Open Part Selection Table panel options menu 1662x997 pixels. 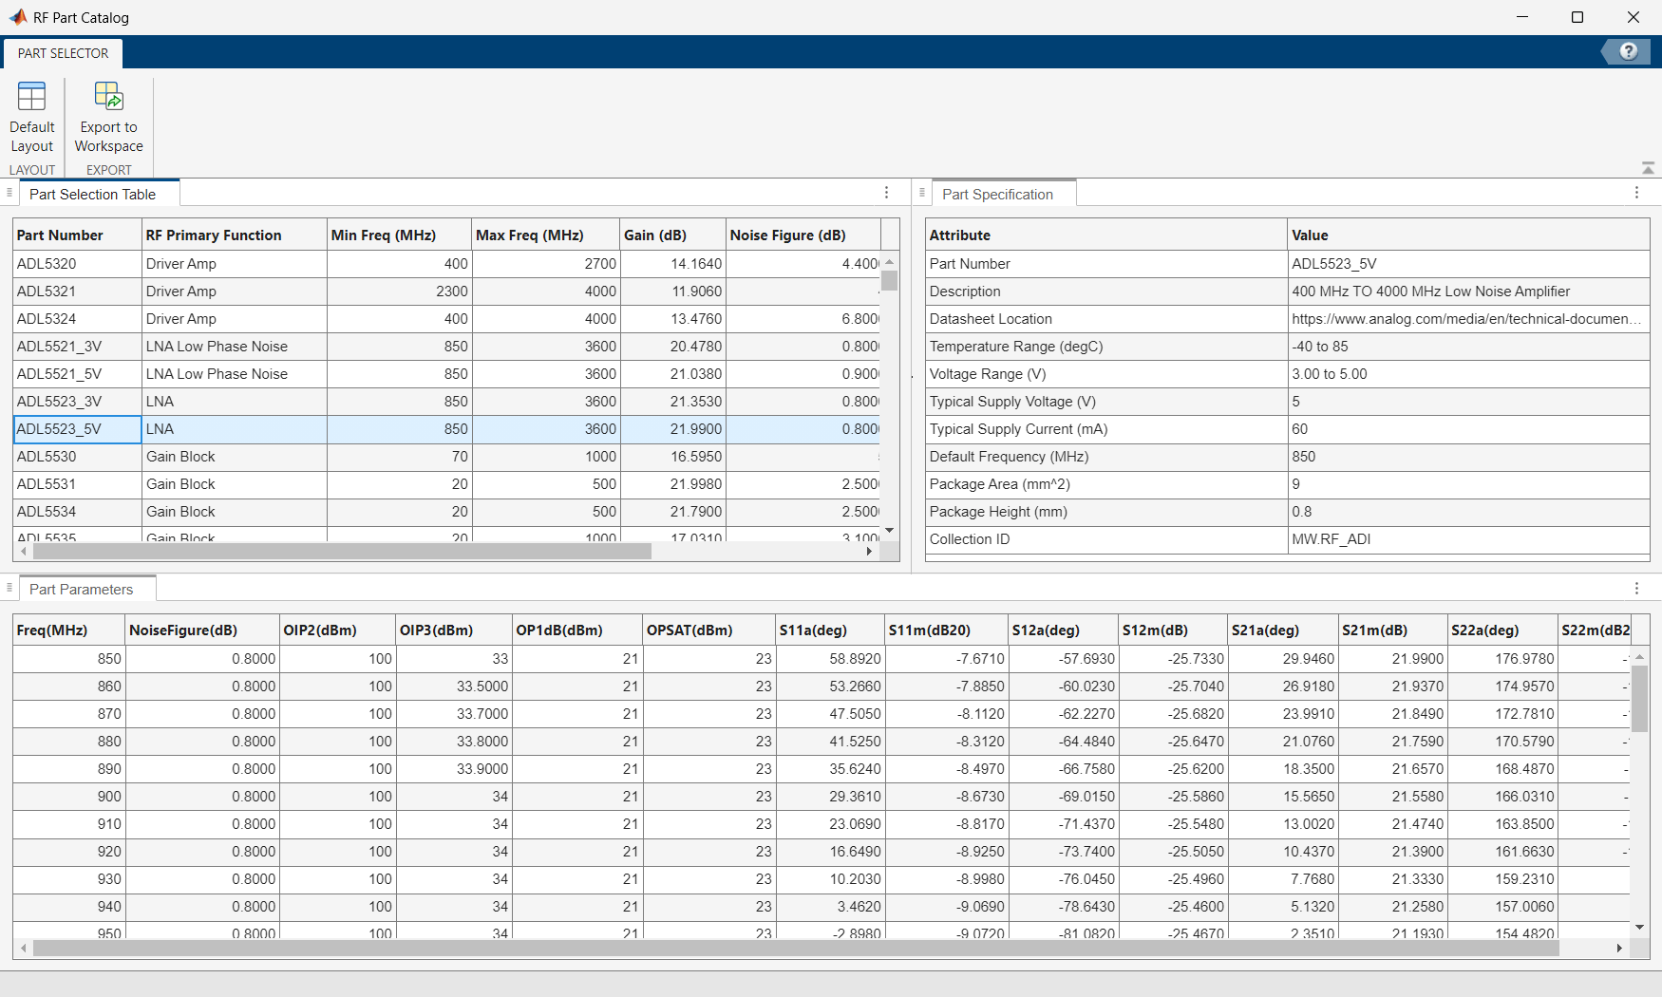[x=886, y=193]
